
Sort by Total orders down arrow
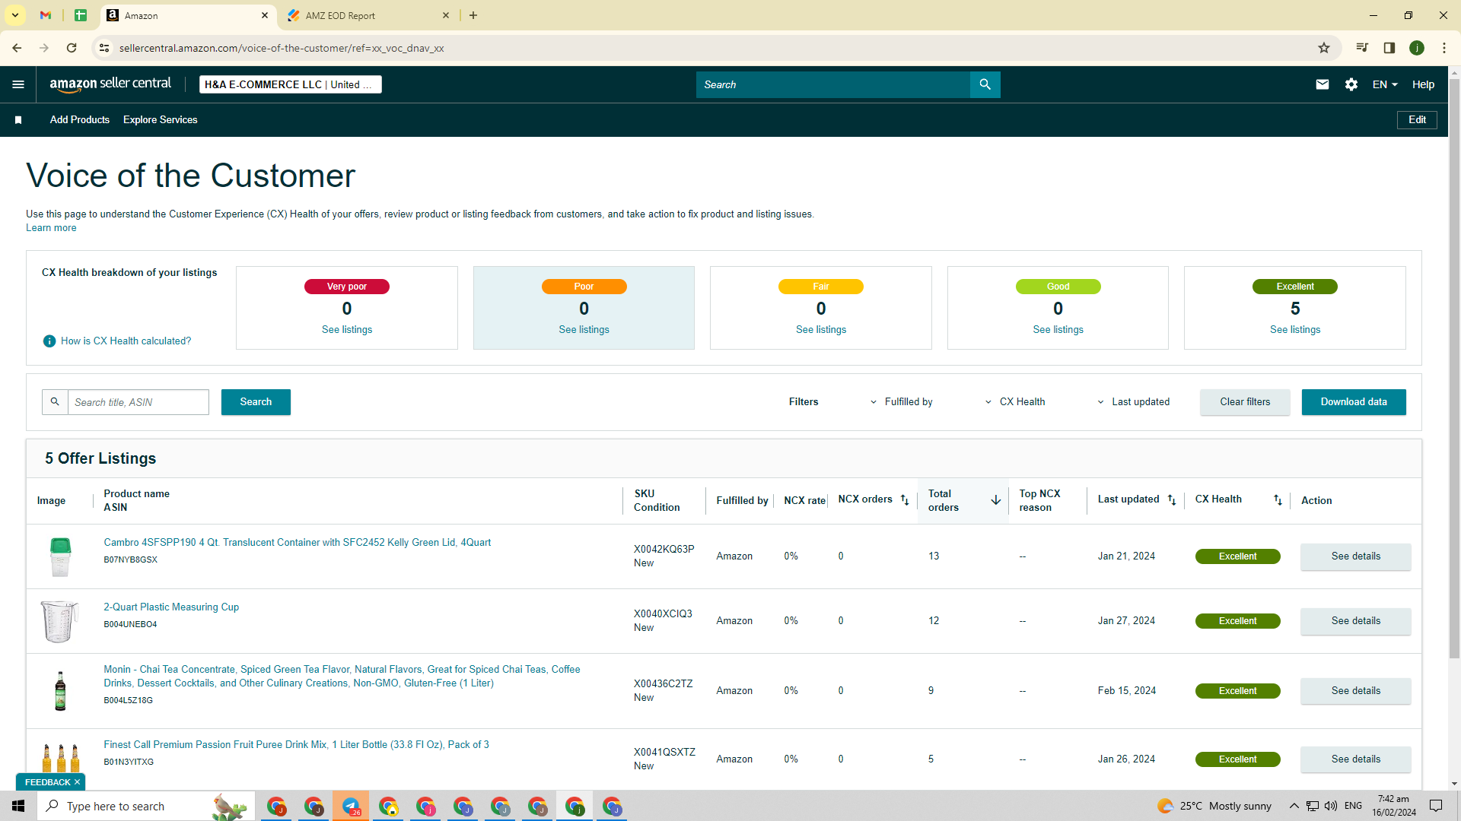(x=995, y=500)
